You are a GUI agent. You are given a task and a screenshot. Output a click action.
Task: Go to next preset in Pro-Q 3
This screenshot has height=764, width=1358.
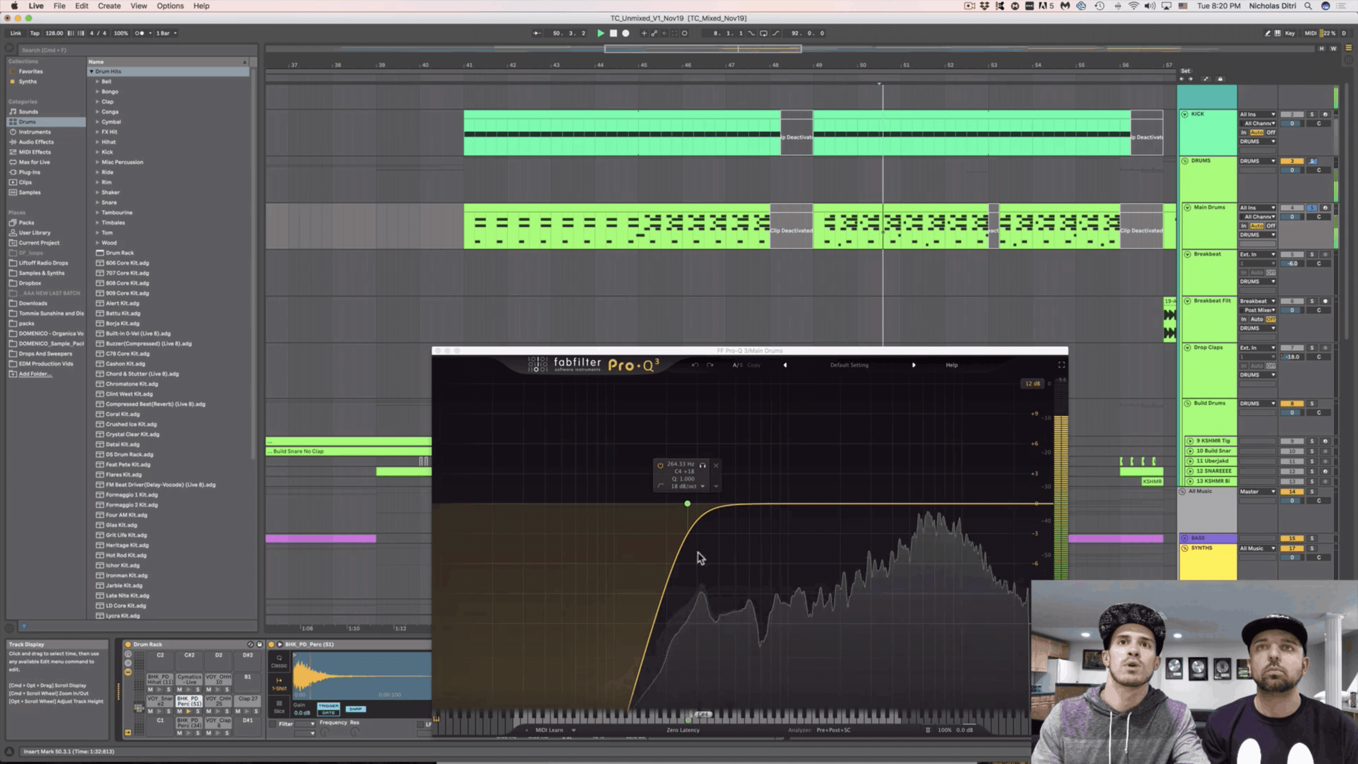[x=913, y=365]
